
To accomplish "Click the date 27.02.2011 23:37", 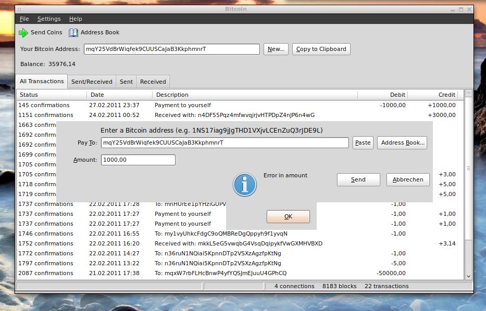I will click(115, 105).
